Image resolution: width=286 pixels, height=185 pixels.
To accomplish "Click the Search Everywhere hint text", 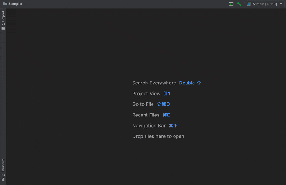I will [154, 83].
